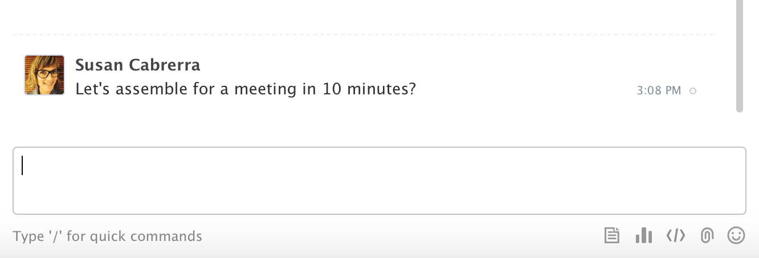
Task: Click the chat's vertical scrollbar thumb
Action: (740, 56)
